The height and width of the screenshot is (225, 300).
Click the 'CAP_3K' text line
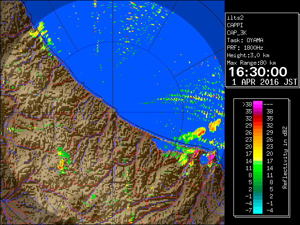(237, 33)
